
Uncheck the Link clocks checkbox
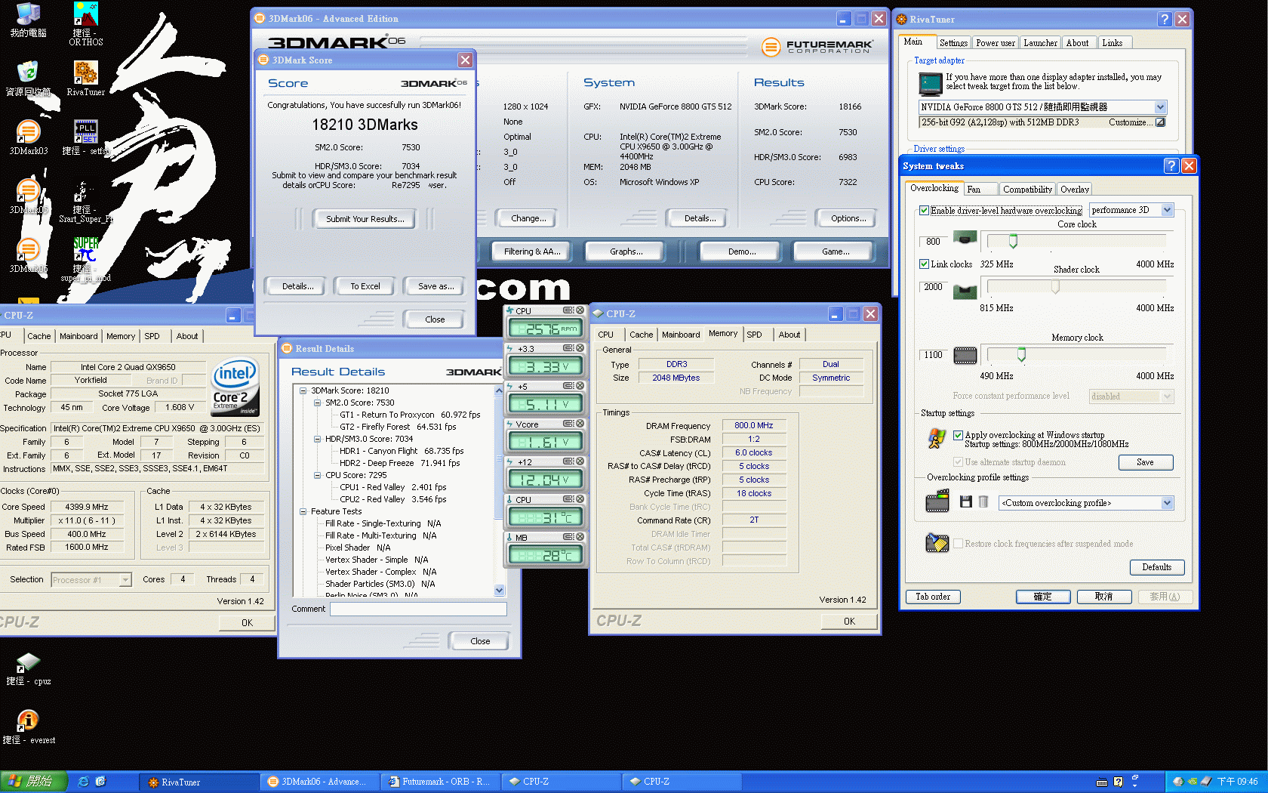924,264
